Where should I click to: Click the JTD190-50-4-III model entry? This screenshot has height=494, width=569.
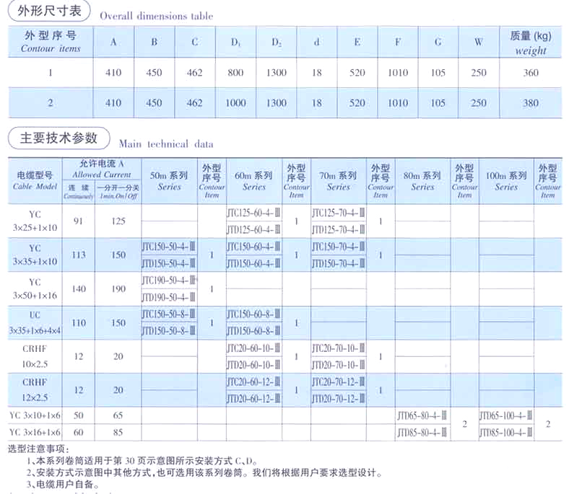(x=169, y=297)
